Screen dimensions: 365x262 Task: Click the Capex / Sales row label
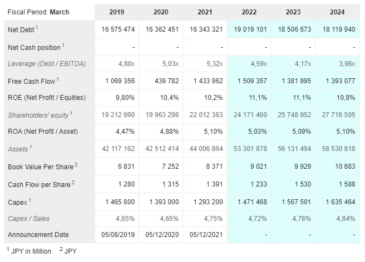30,218
